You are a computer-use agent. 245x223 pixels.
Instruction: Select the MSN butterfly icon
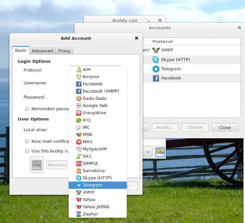[79, 134]
